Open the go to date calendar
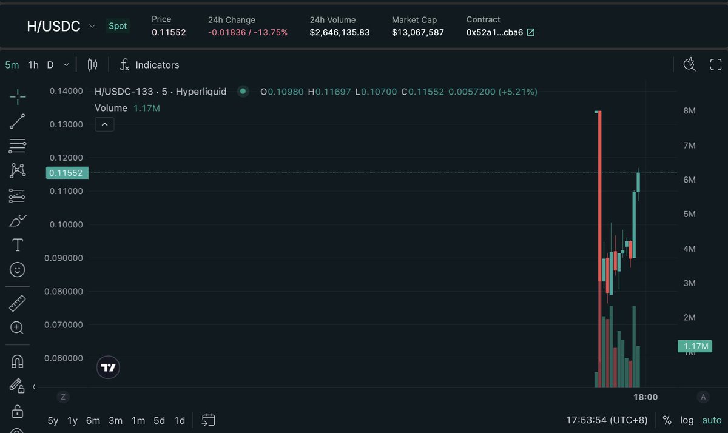Viewport: 728px width, 433px height. [209, 420]
